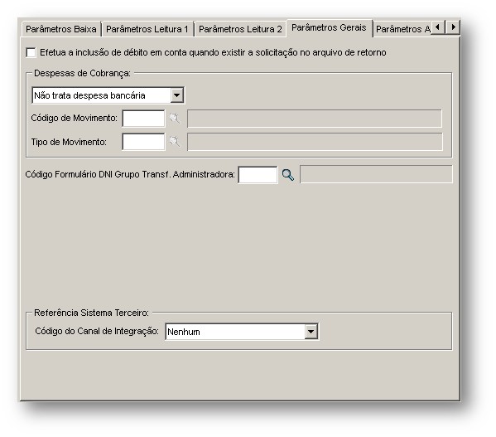Open the Código do Canal de Integração dropdown
496x437 pixels.
[311, 332]
